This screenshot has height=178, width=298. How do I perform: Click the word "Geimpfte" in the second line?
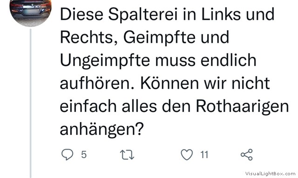(159, 38)
